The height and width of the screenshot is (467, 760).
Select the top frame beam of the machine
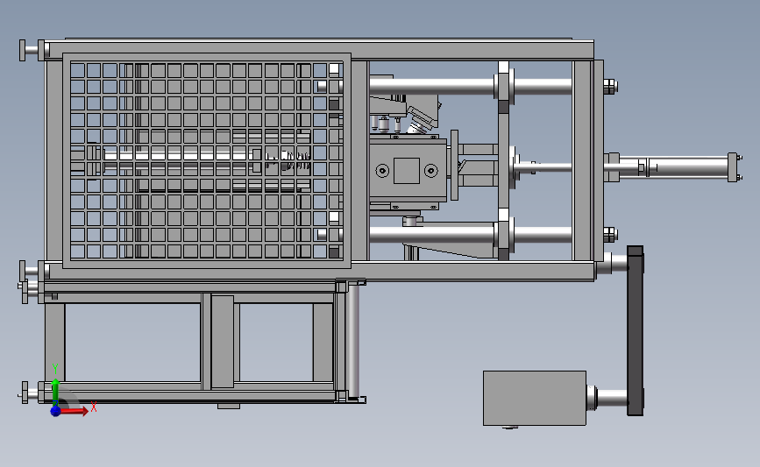tap(320, 50)
